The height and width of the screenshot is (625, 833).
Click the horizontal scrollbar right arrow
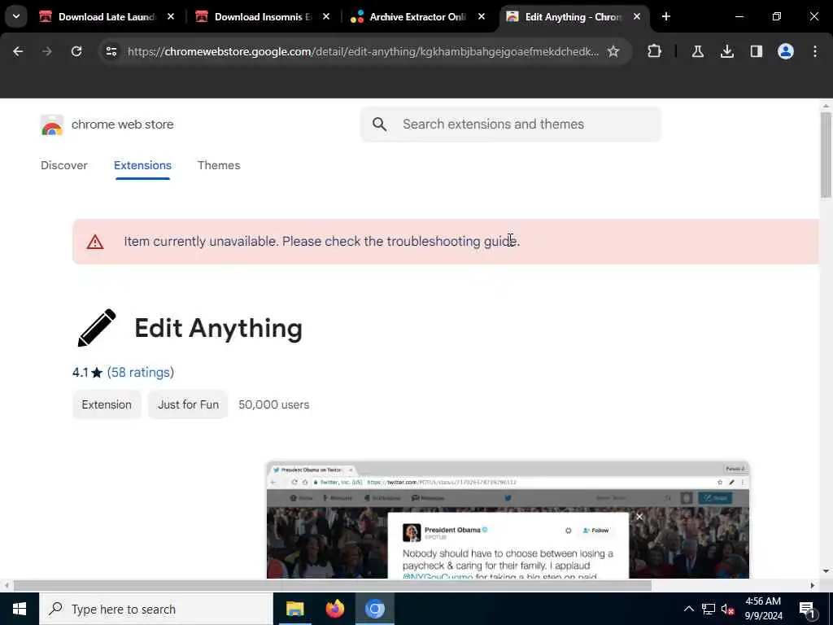tap(813, 586)
